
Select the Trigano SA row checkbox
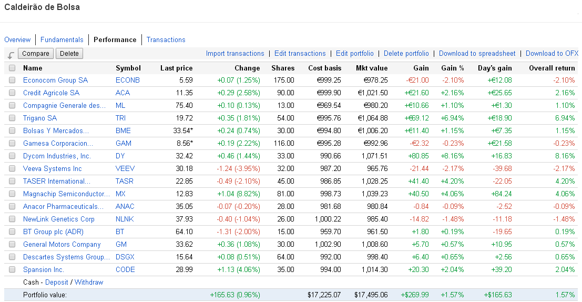pos(12,118)
